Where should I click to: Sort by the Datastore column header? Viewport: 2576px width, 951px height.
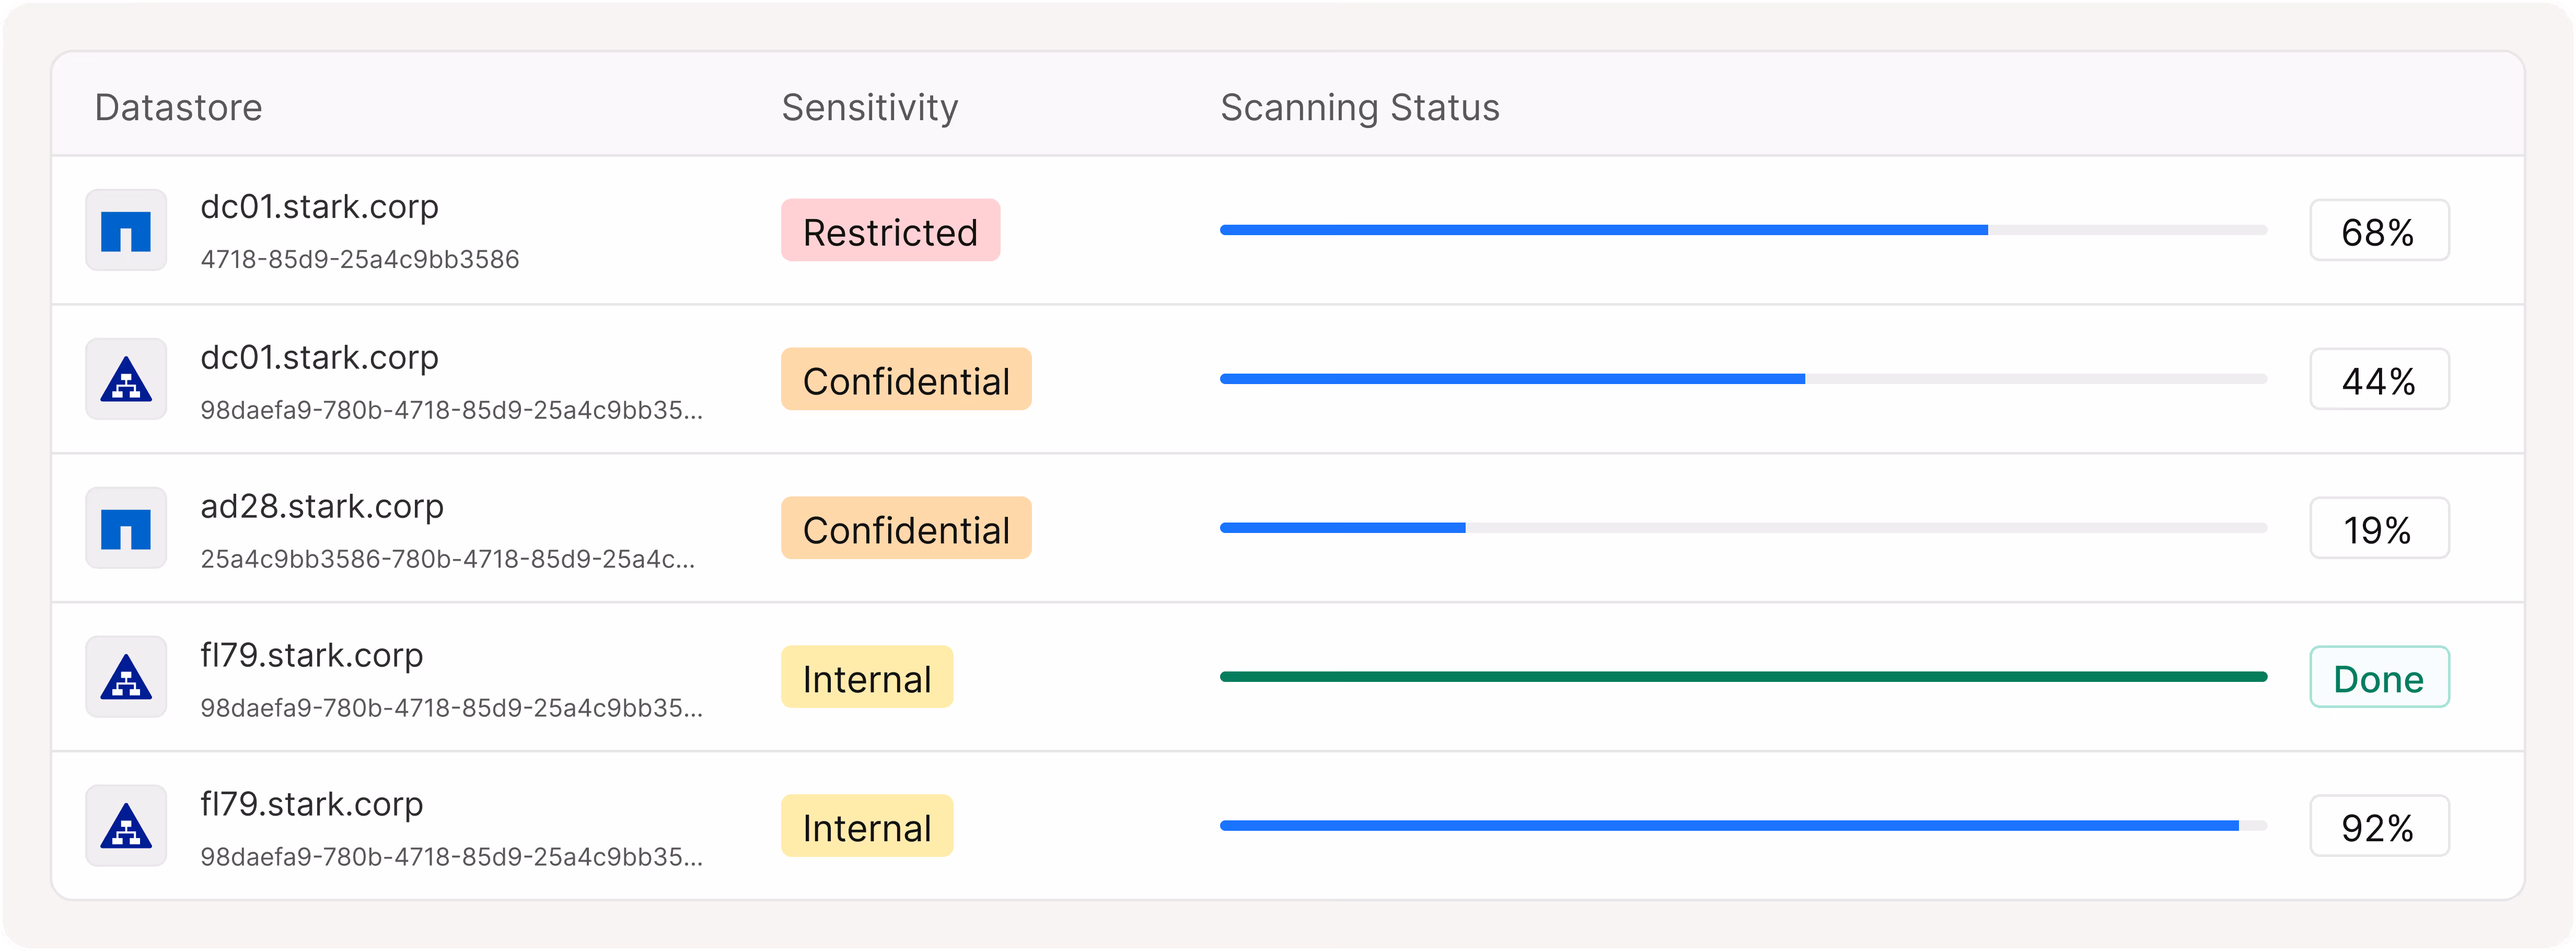(178, 107)
